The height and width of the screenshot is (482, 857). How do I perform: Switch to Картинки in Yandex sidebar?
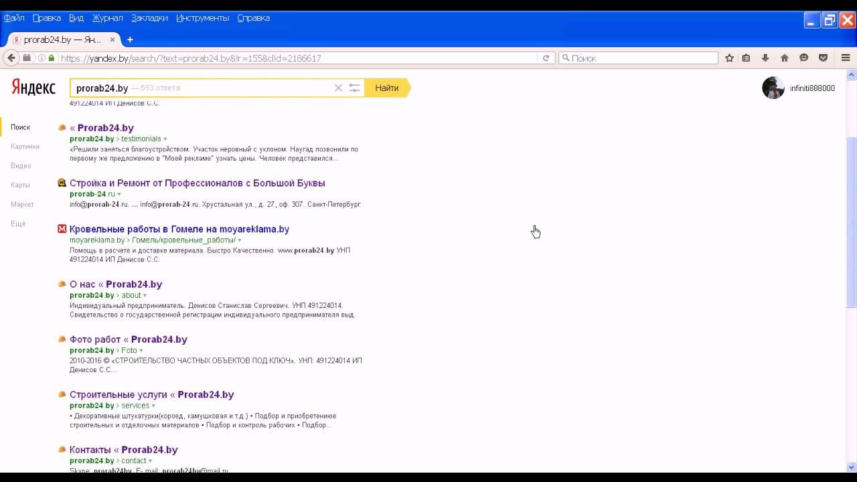click(x=25, y=147)
